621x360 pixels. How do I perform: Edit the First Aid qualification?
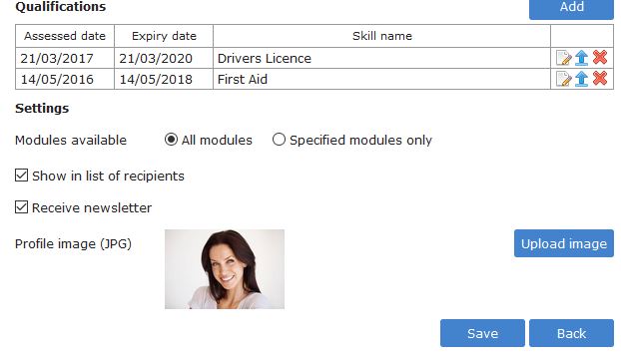tap(563, 79)
